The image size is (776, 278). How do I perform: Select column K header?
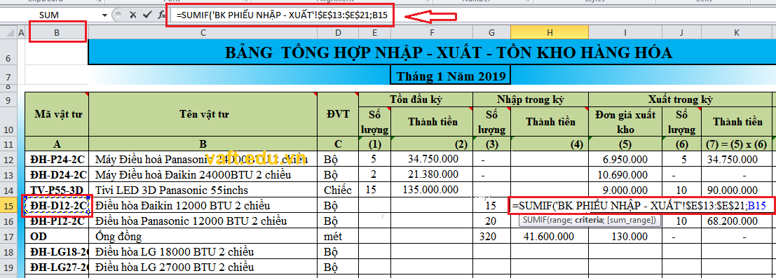[737, 33]
